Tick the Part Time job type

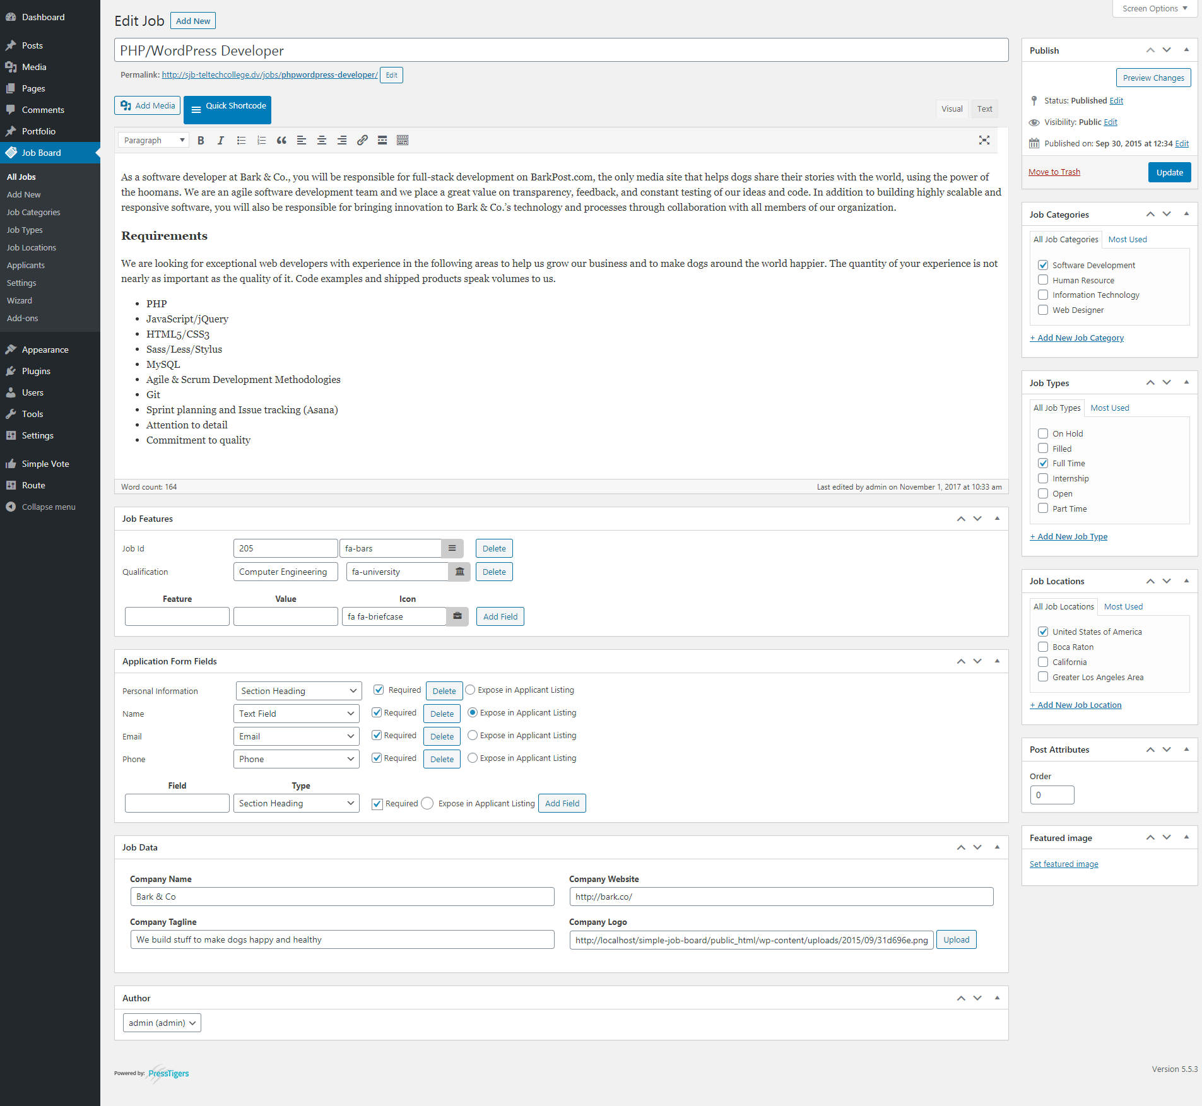click(x=1043, y=509)
